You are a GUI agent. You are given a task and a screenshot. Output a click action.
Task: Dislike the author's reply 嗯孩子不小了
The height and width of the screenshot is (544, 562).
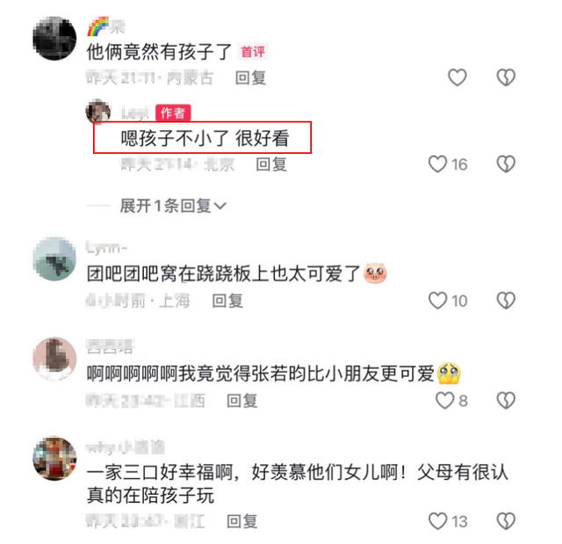point(506,163)
